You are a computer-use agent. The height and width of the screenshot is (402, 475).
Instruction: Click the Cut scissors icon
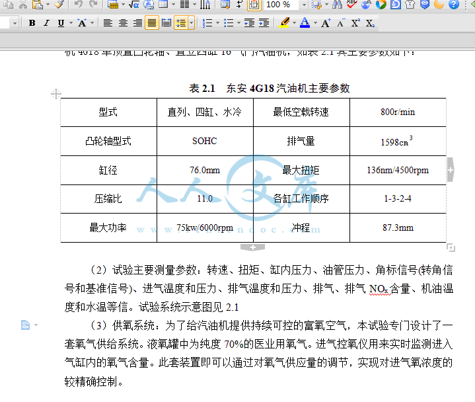(x=22, y=4)
